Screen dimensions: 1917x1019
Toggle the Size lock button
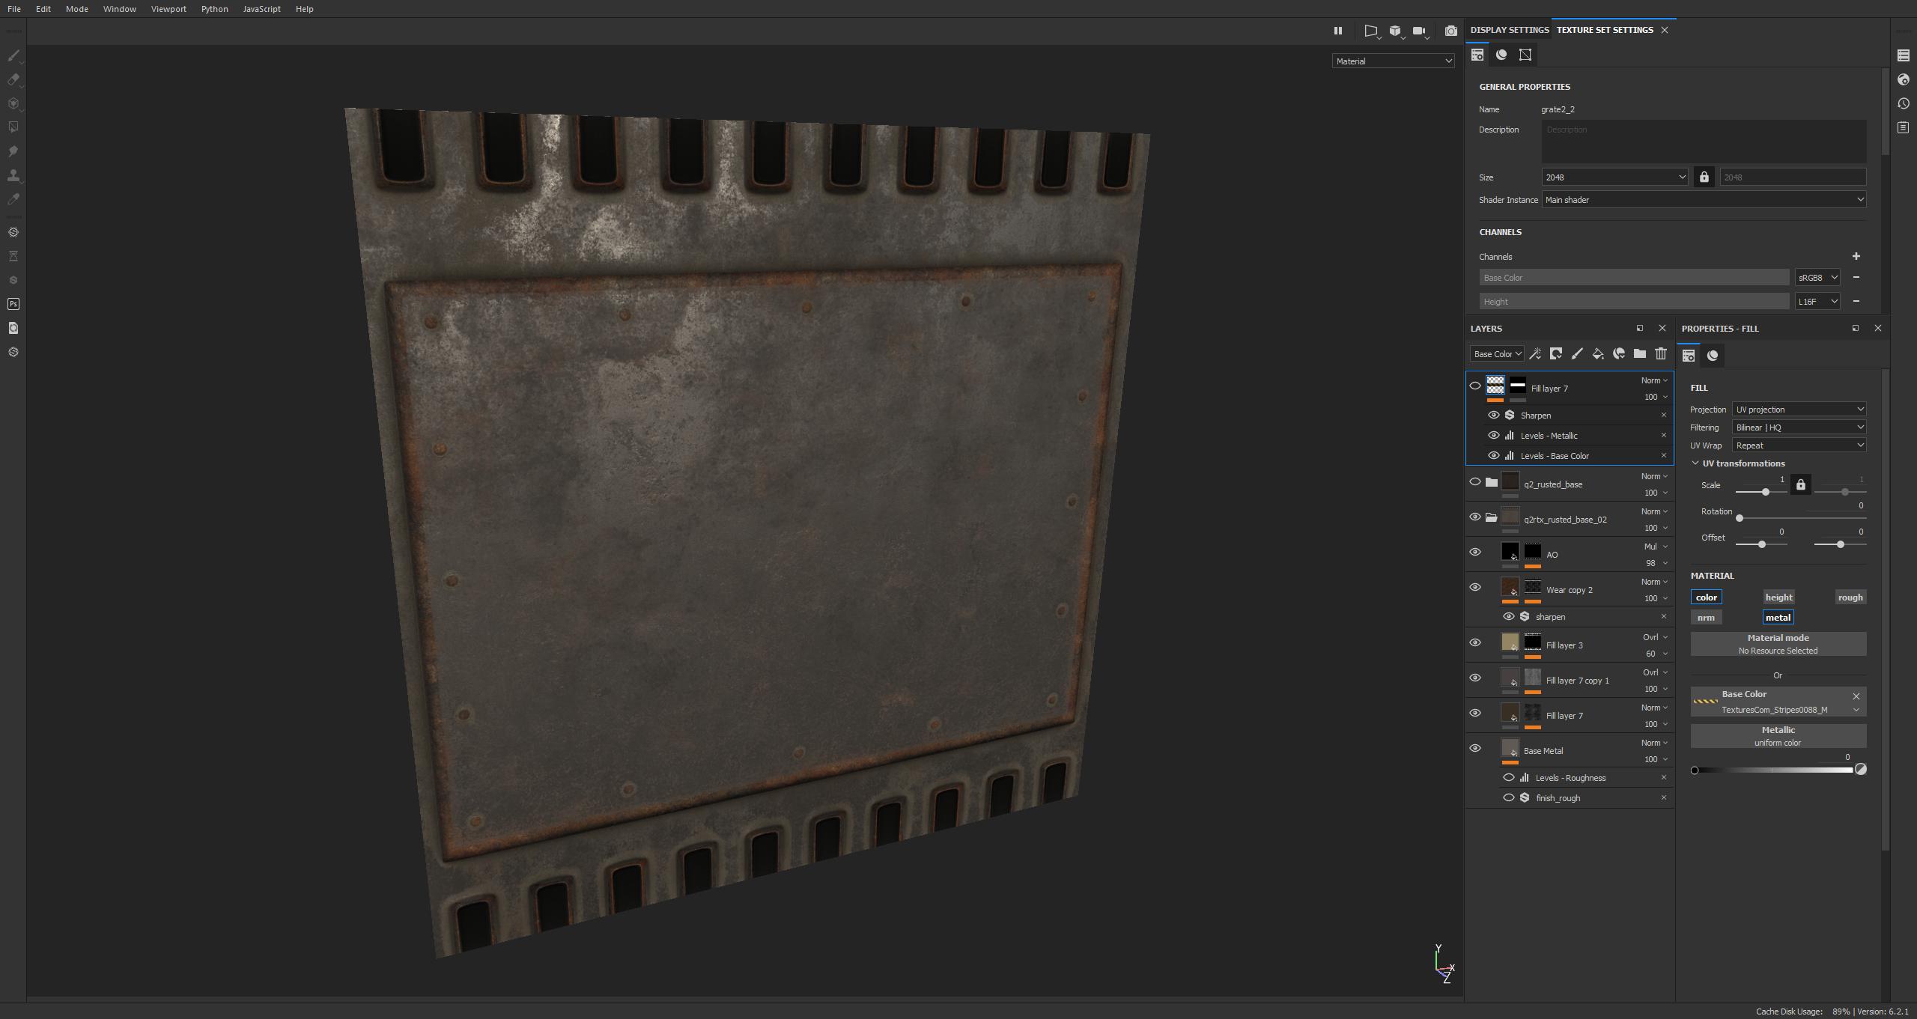coord(1704,177)
